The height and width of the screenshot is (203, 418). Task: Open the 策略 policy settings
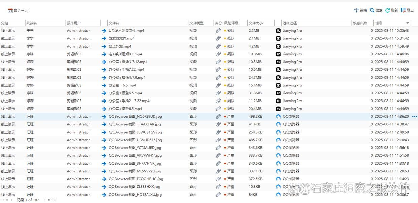pyautogui.click(x=360, y=10)
